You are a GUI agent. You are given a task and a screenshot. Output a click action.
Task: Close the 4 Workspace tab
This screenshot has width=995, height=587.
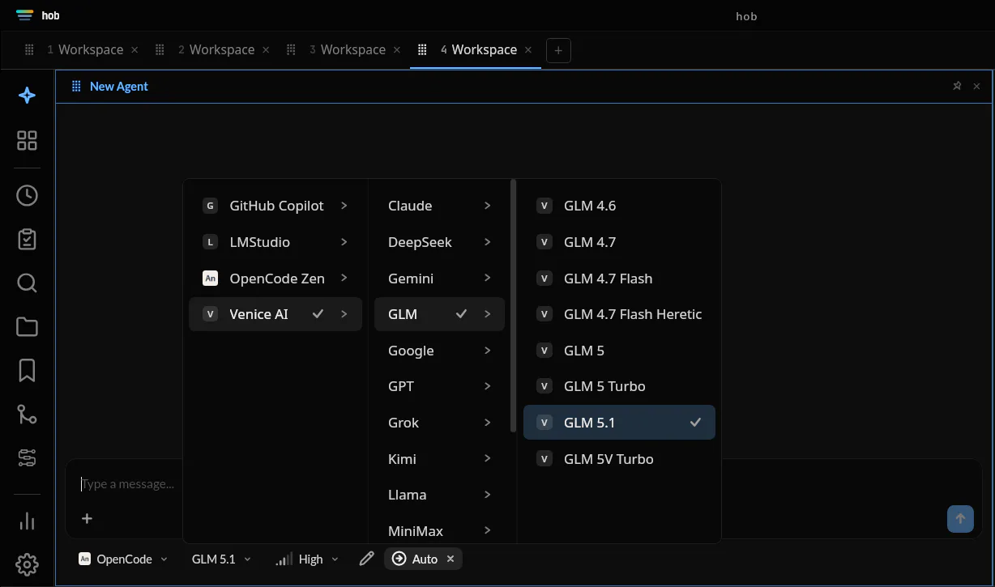[528, 49]
